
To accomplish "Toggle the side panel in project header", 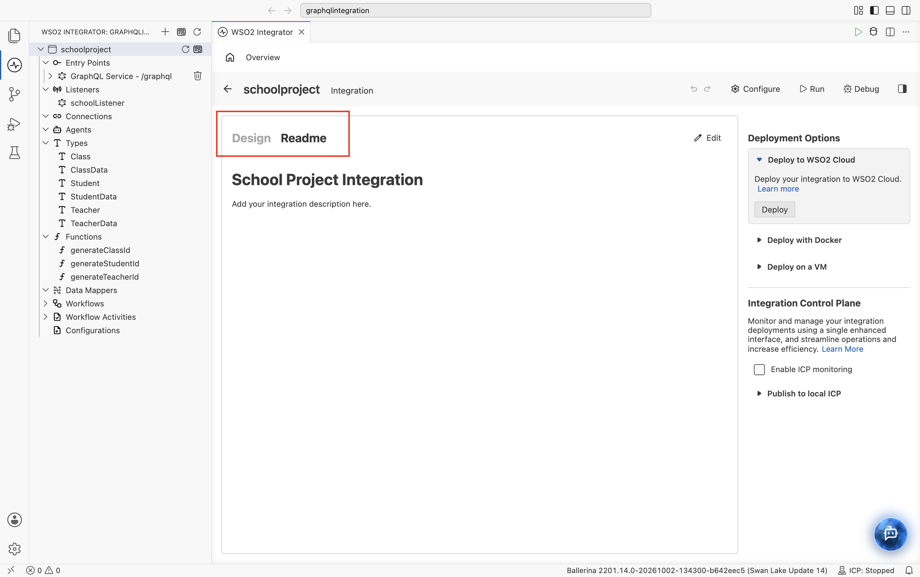I will point(902,89).
